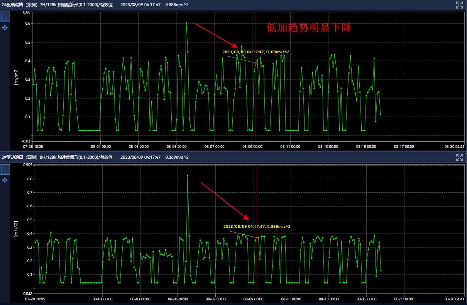Select the red annotation text 低加趋势明显下降
The height and width of the screenshot is (305, 467).
coord(309,28)
